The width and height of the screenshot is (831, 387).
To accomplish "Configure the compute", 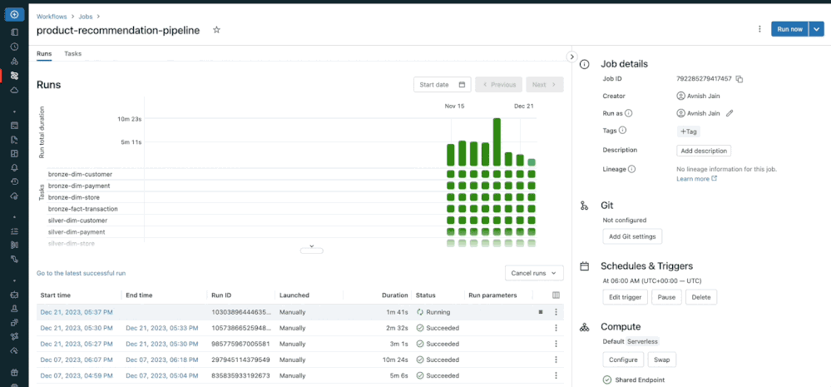I will tap(623, 360).
